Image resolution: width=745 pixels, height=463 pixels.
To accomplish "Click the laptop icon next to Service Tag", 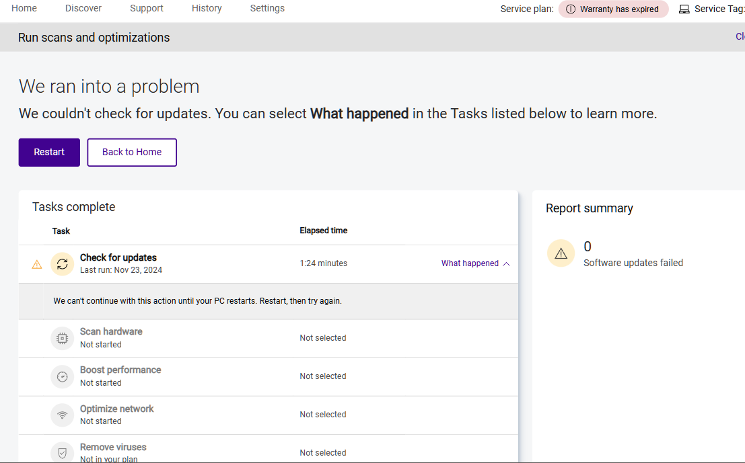I will click(684, 9).
